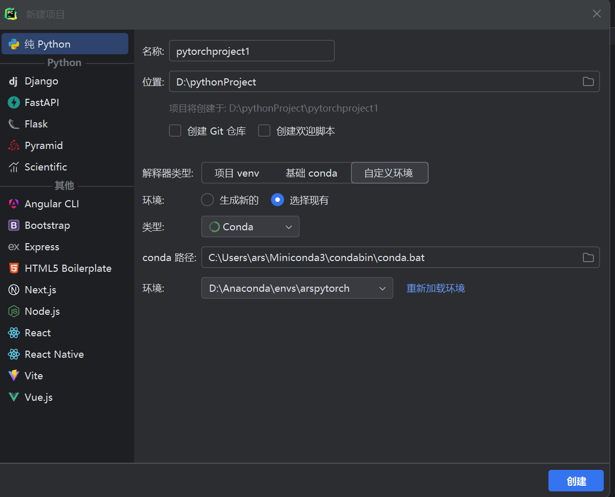Image resolution: width=615 pixels, height=497 pixels.
Task: Select Node.js label
Action: point(43,311)
